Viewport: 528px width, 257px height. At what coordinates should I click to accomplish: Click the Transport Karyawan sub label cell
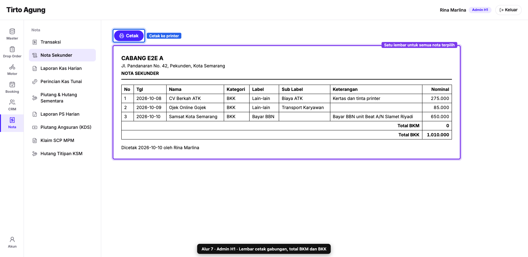click(x=304, y=108)
